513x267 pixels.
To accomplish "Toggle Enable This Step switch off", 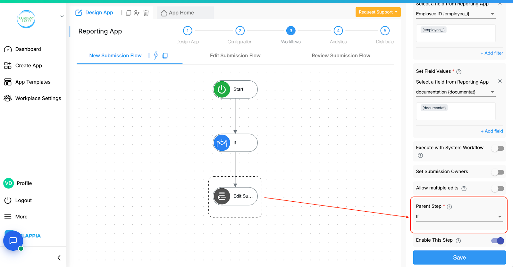I will 498,241.
